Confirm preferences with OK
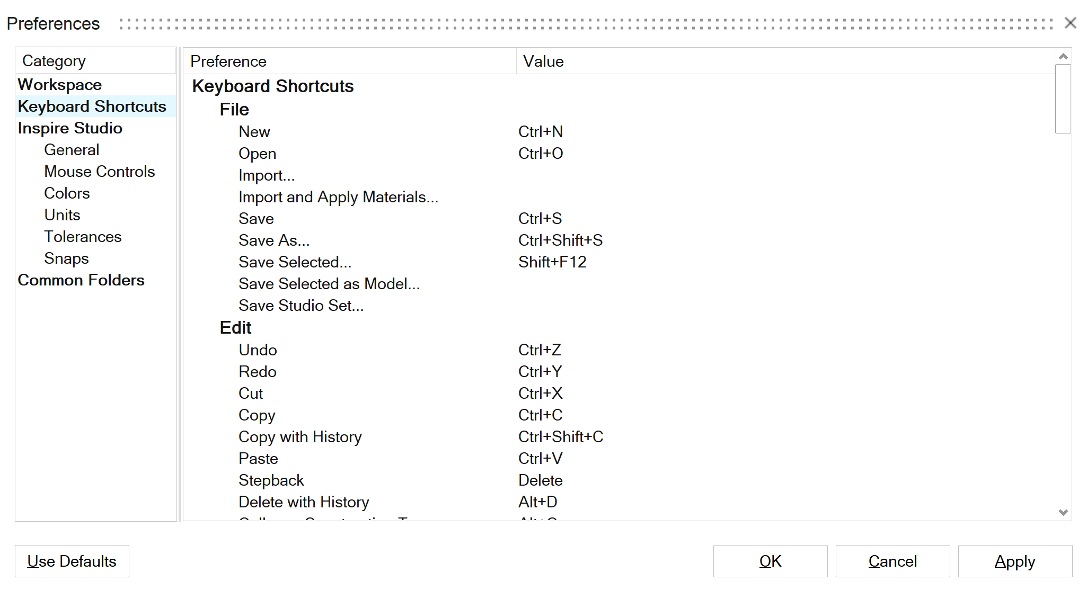1087x590 pixels. (770, 561)
